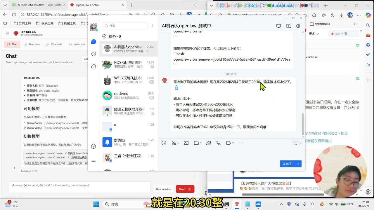The height and width of the screenshot is (210, 374).
Task: Click the video call camera icon
Action: coord(229,143)
